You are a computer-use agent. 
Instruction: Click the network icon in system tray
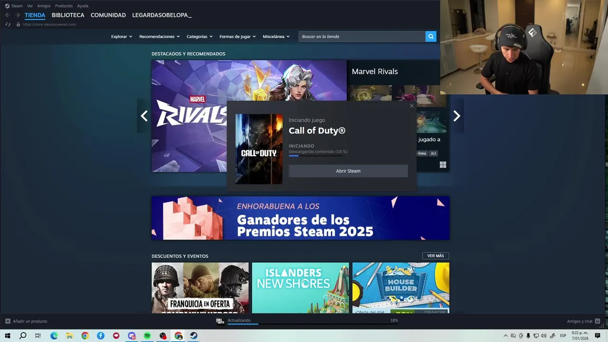[536, 336]
